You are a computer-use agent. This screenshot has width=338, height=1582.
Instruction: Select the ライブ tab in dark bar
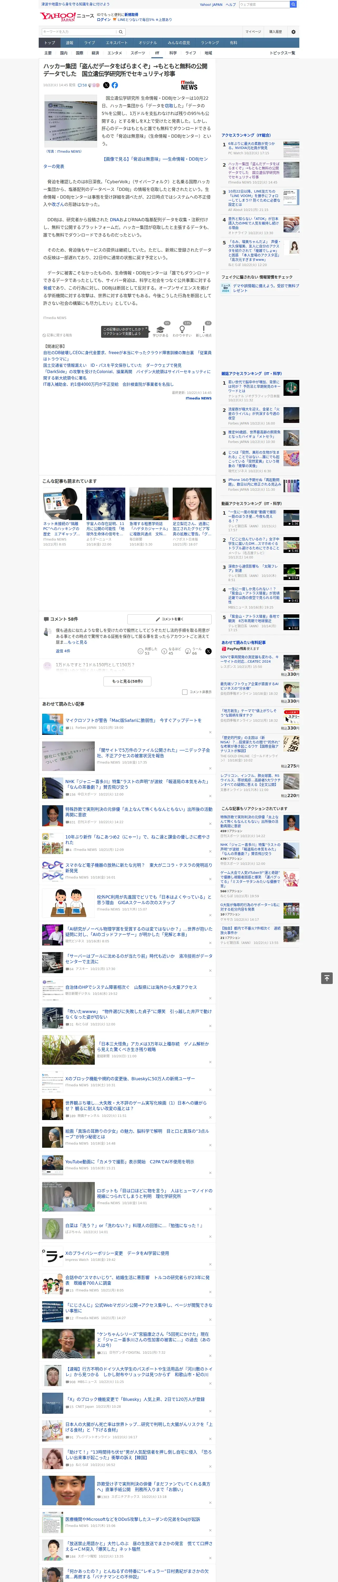coord(90,42)
